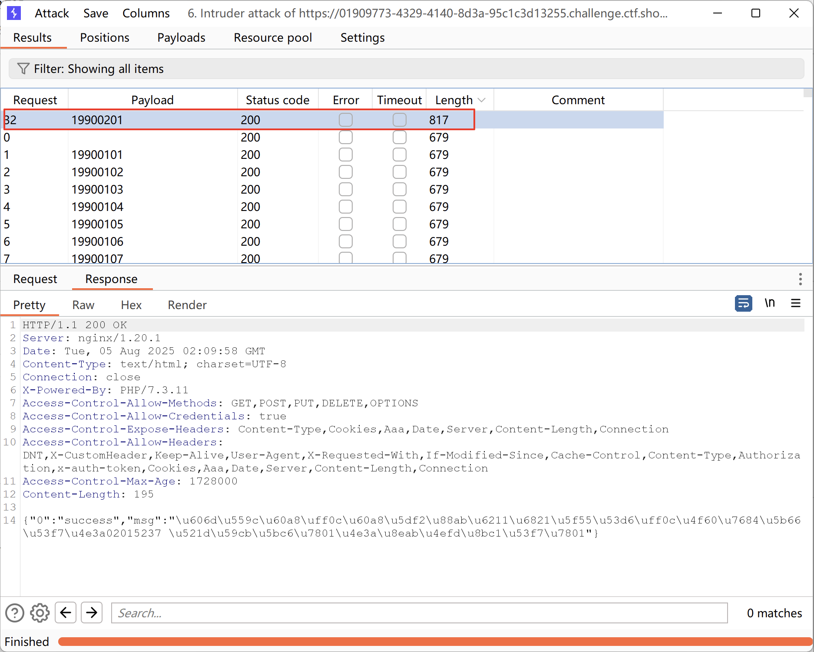Sort by the Status code column header
Image resolution: width=814 pixels, height=652 pixels.
point(278,100)
